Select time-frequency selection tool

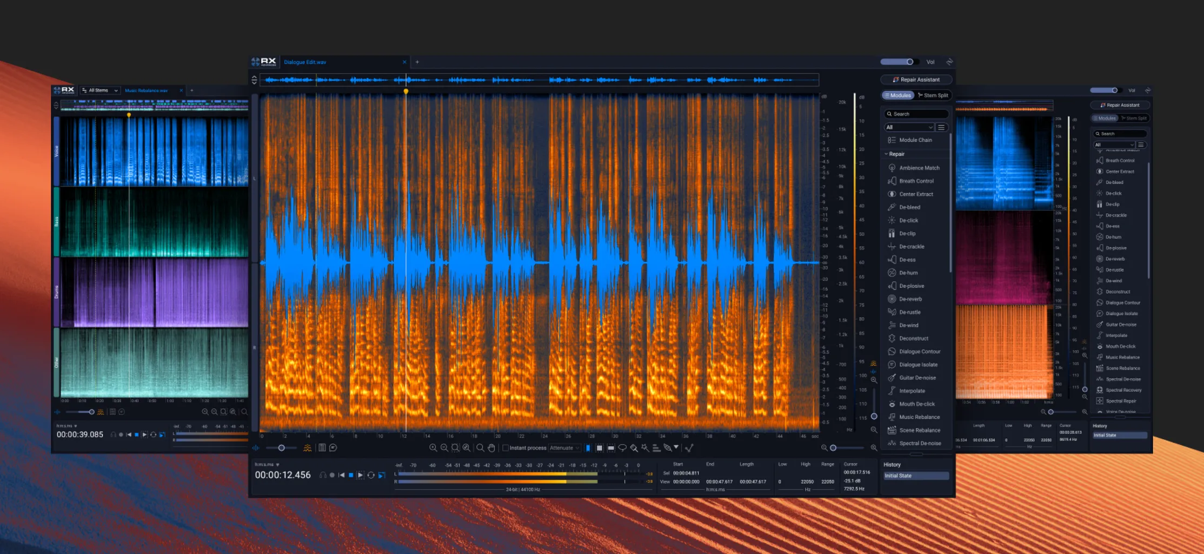(x=600, y=448)
